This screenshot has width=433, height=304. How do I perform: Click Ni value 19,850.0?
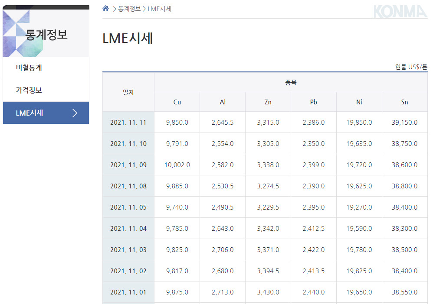[359, 123]
